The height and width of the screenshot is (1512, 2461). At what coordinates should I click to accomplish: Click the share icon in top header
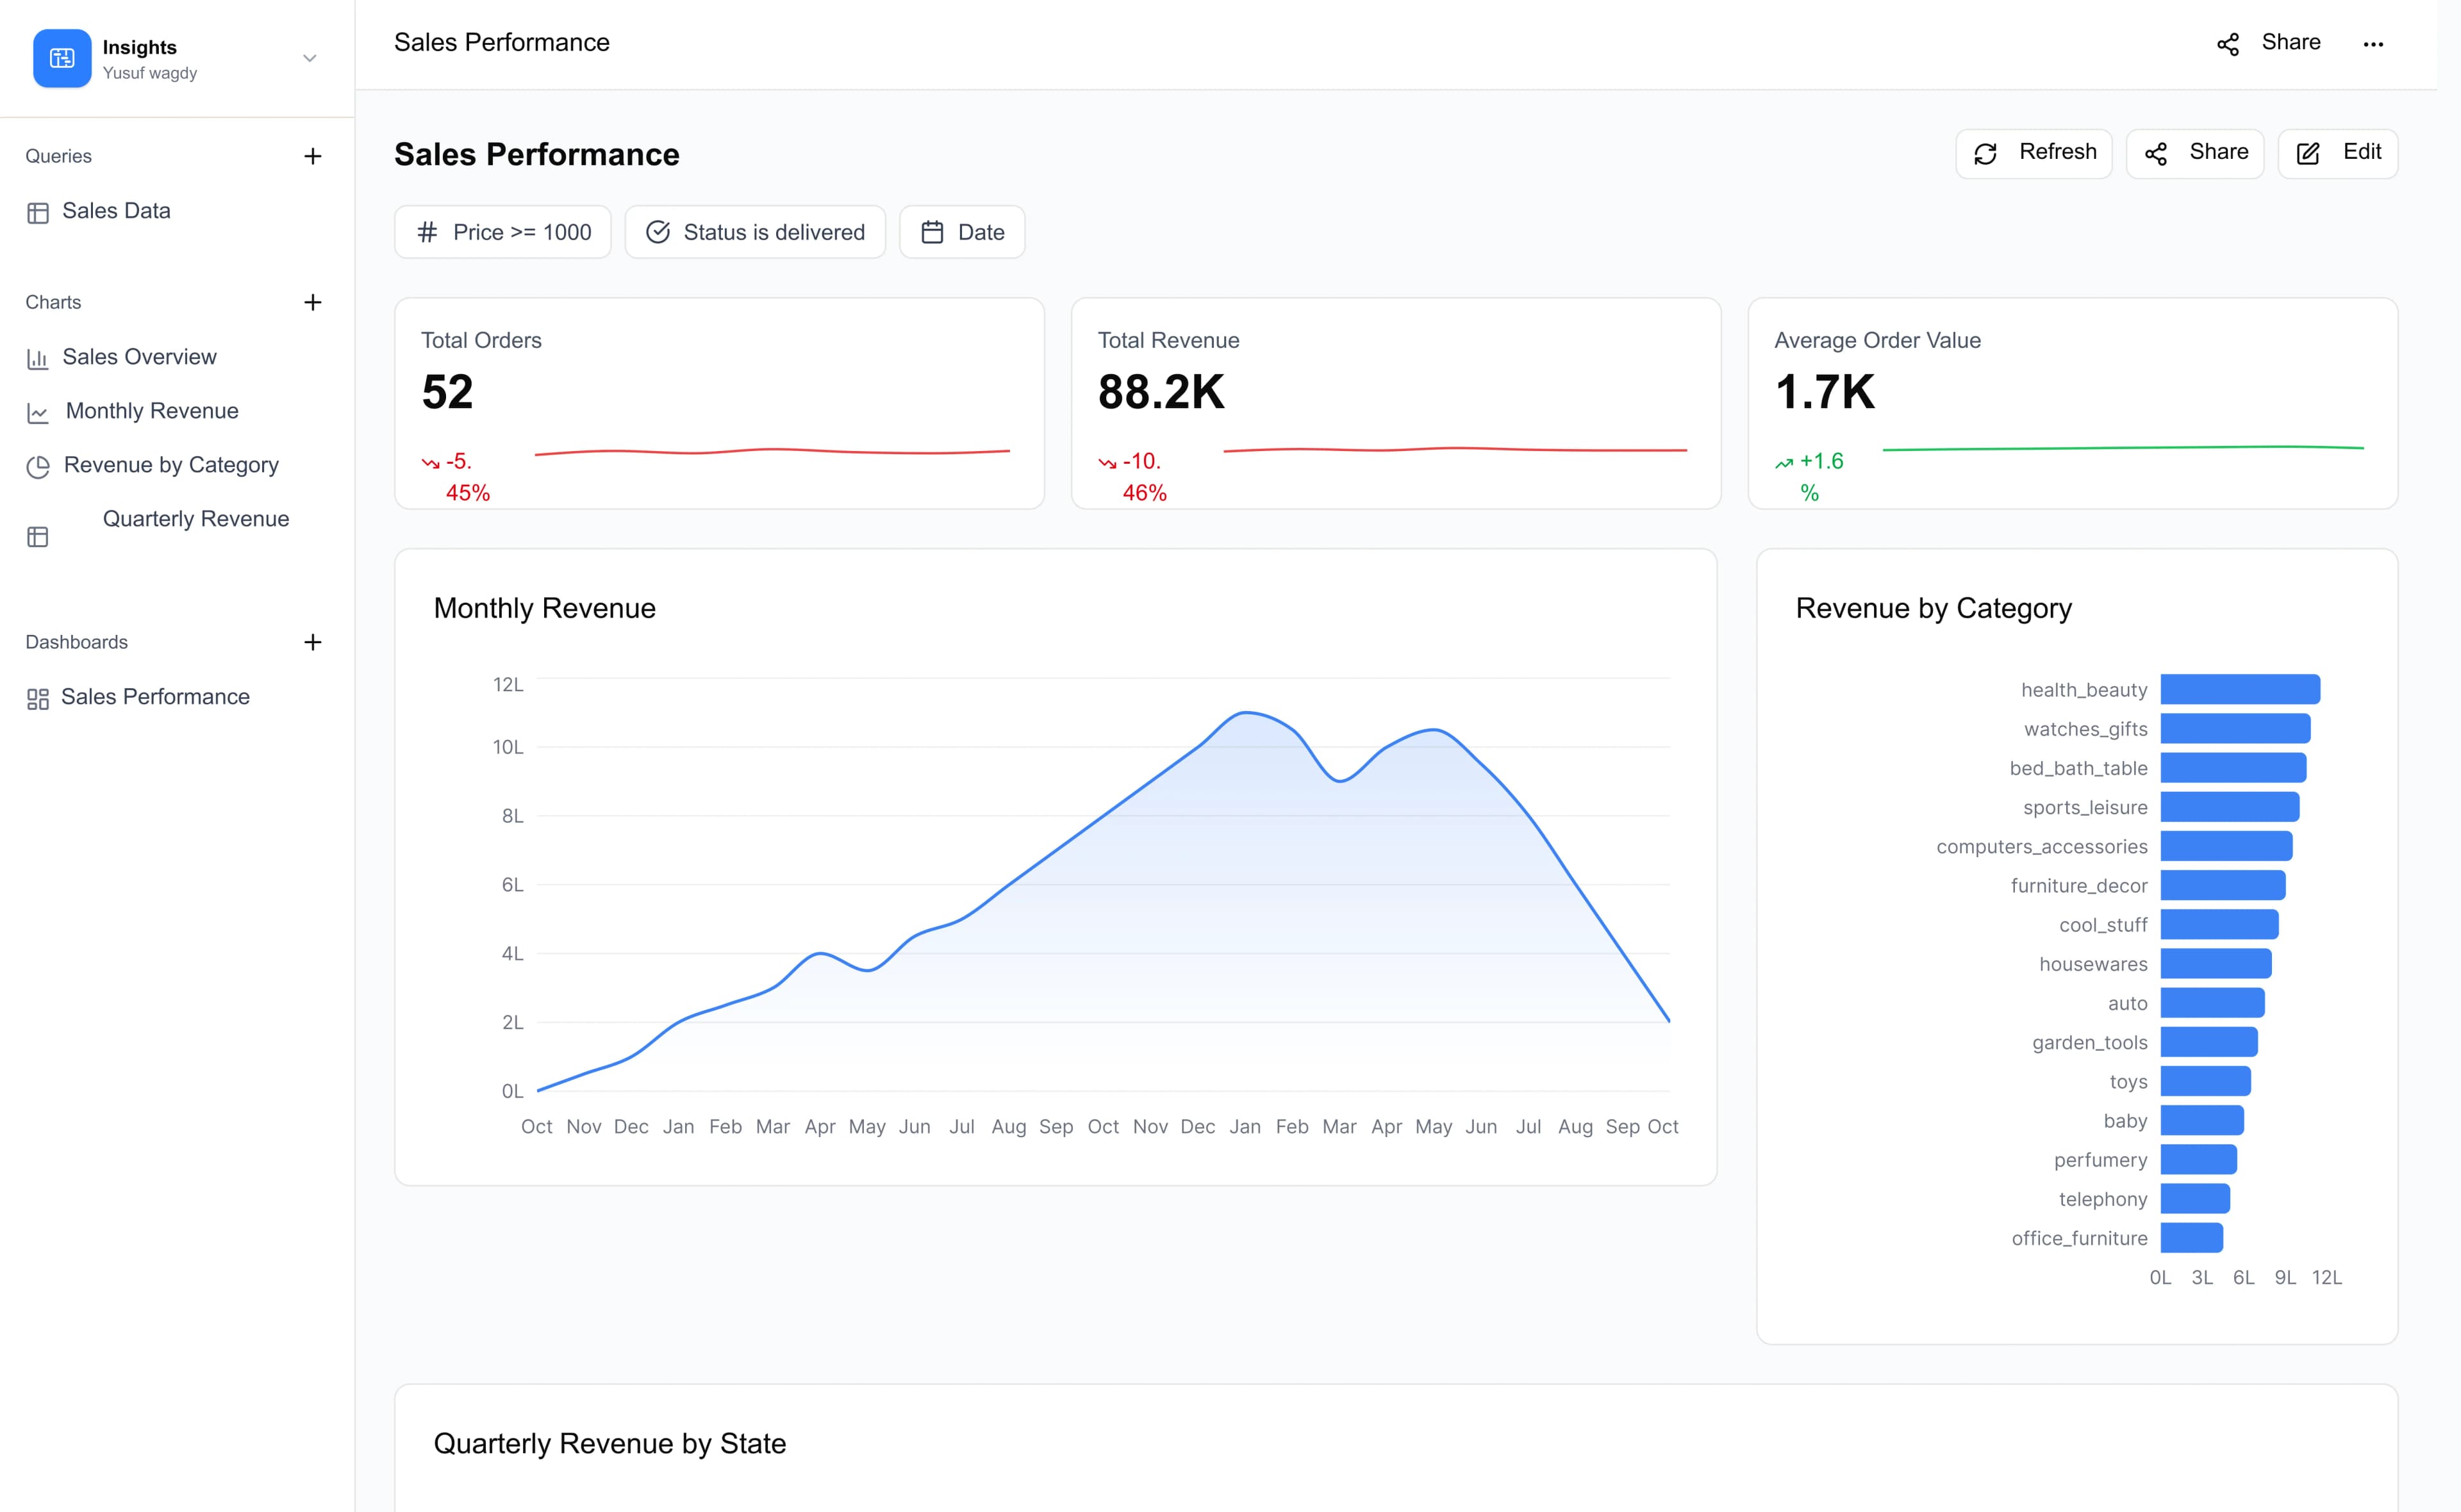[x=2227, y=44]
